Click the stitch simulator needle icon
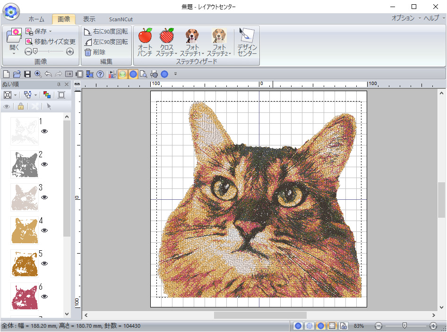447x332 pixels. pos(112,74)
